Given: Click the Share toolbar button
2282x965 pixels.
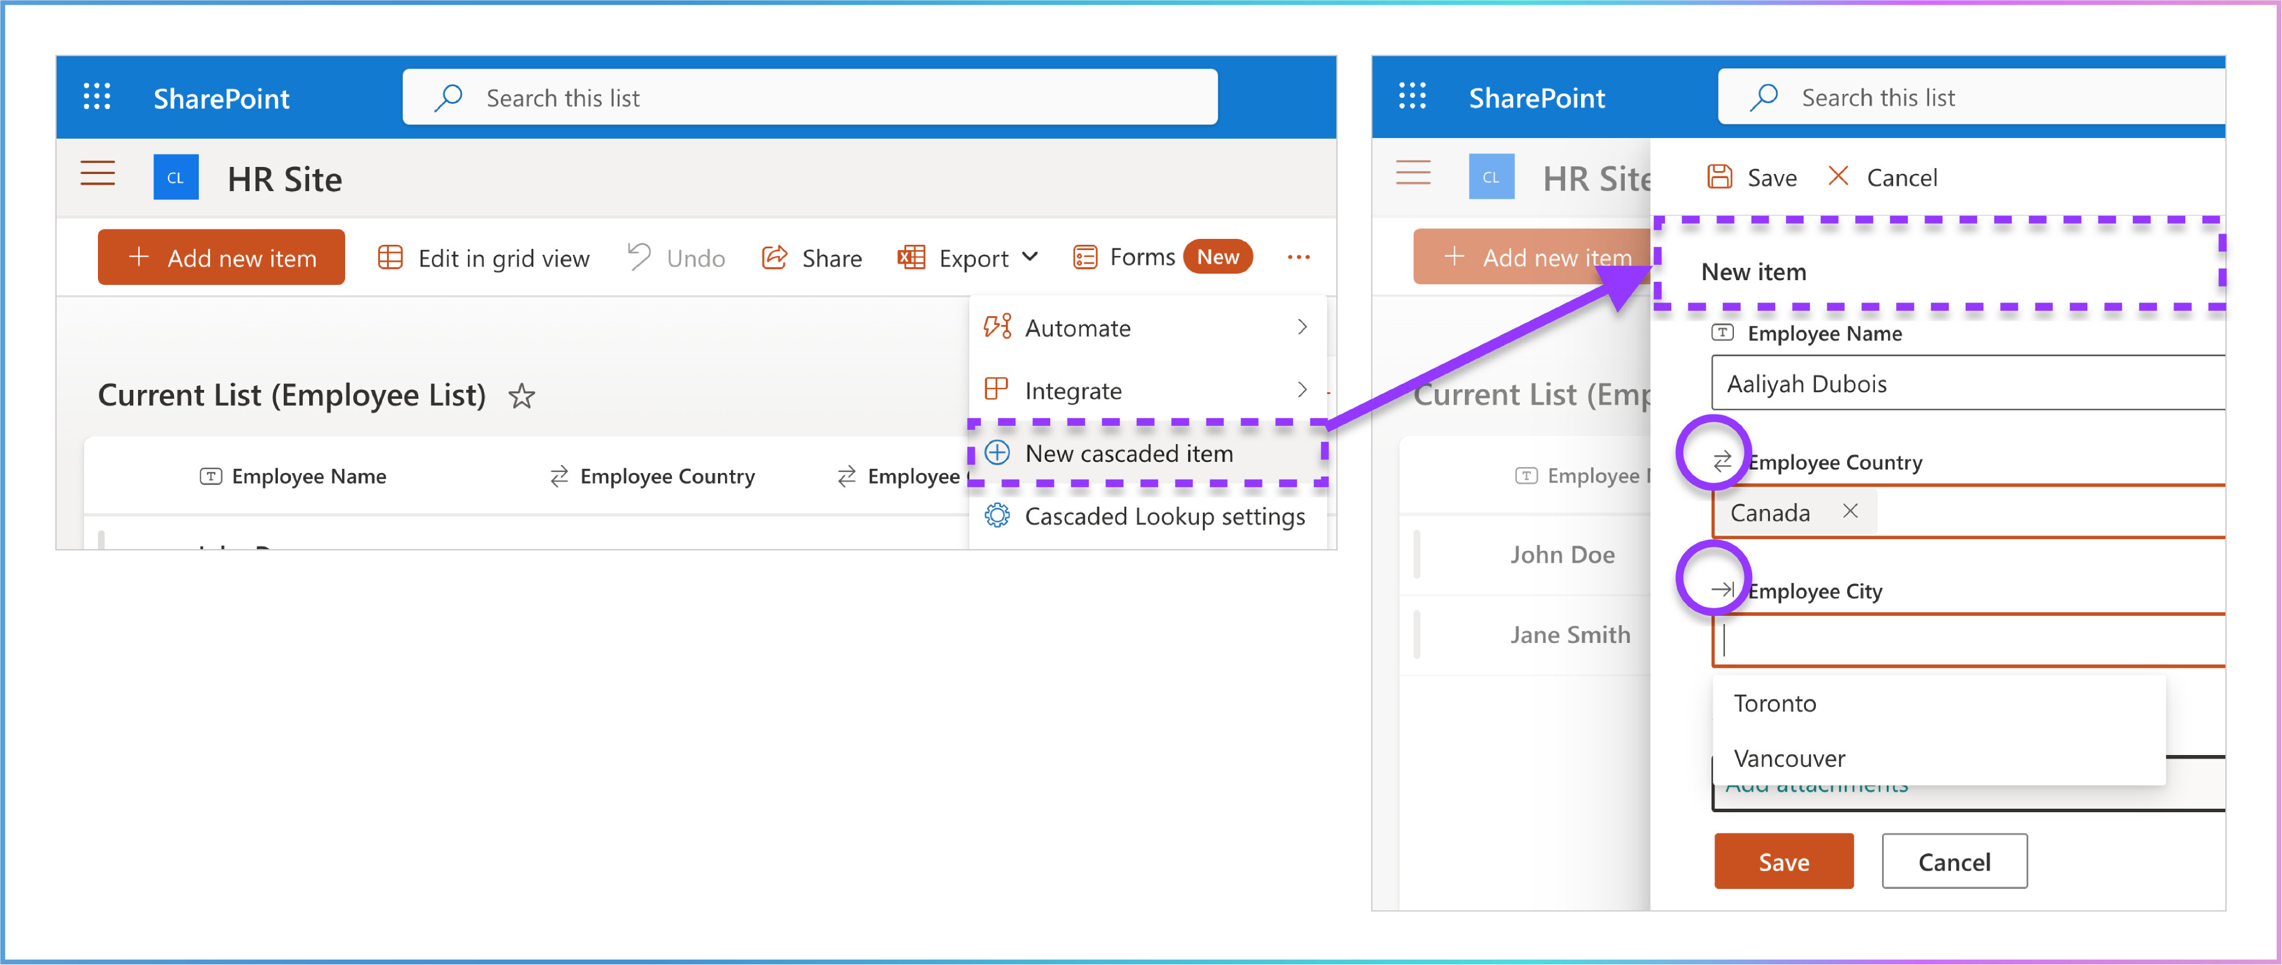Looking at the screenshot, I should (x=811, y=258).
